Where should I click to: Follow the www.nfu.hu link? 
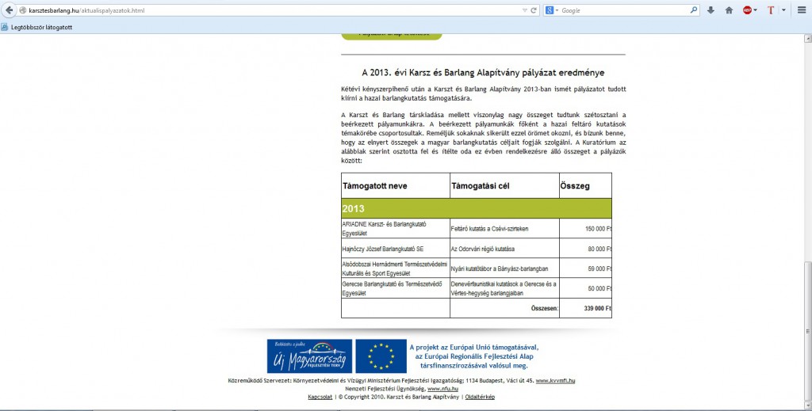pyautogui.click(x=442, y=389)
